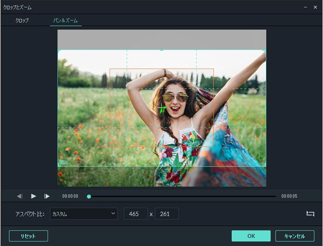323x246 pixels.
Task: Minimize the クロップとズーム window
Action: [305, 7]
